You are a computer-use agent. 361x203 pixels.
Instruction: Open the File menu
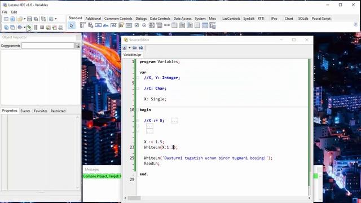coord(5,12)
